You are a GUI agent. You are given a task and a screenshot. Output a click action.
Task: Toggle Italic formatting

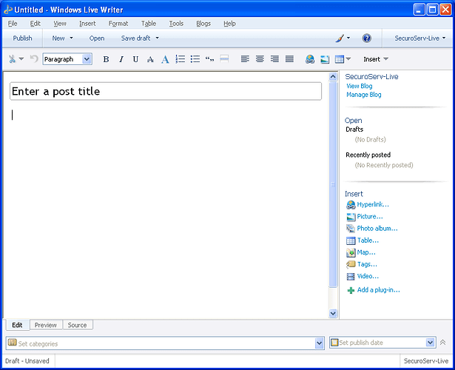tap(121, 59)
